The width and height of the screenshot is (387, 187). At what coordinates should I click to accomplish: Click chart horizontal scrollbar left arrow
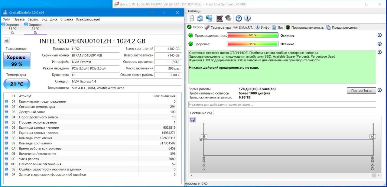(191, 175)
